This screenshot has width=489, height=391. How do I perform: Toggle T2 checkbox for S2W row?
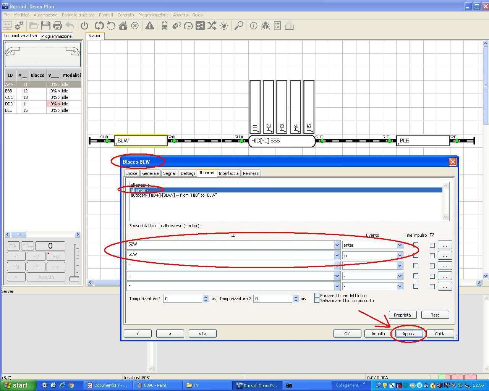pos(432,245)
